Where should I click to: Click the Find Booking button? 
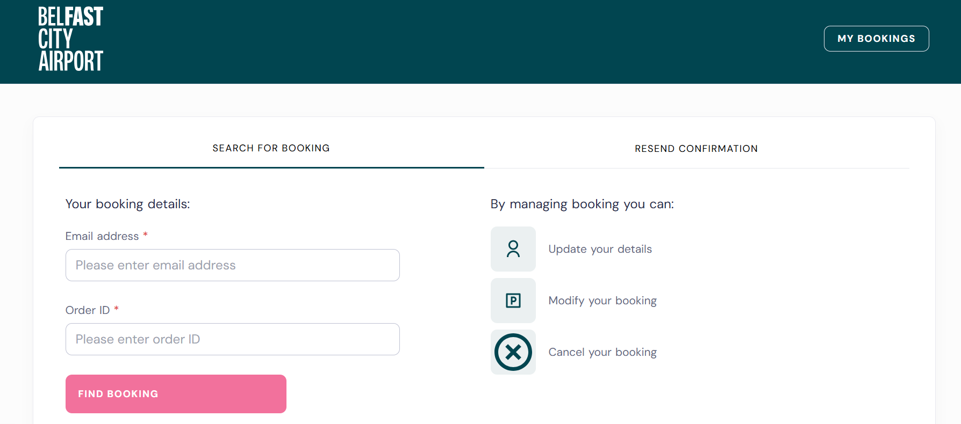(176, 394)
